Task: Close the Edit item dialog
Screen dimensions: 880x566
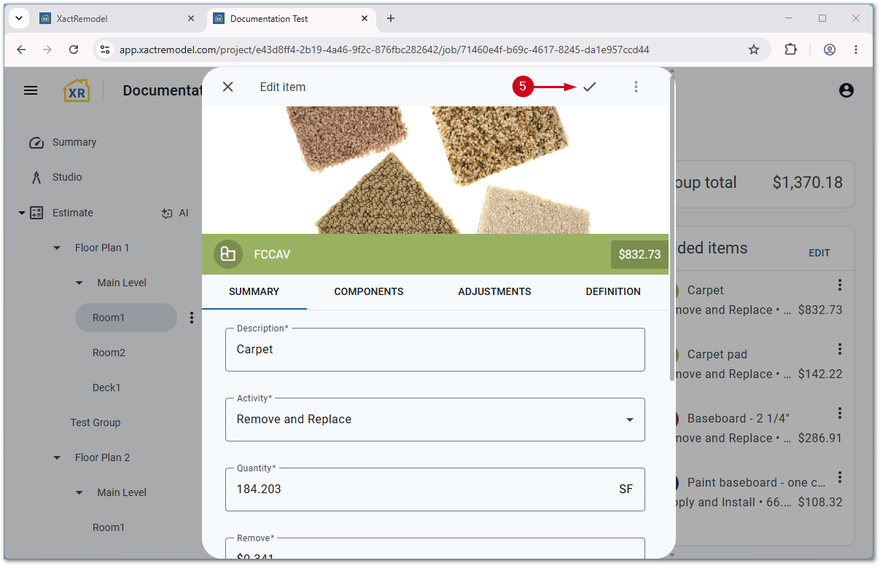Action: 228,87
